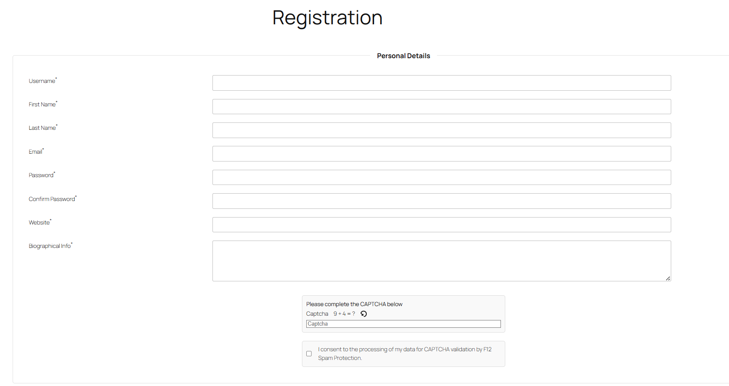Screen dimensions: 729x386
Task: Click the F12 Spam Protection consent text
Action: coord(404,353)
